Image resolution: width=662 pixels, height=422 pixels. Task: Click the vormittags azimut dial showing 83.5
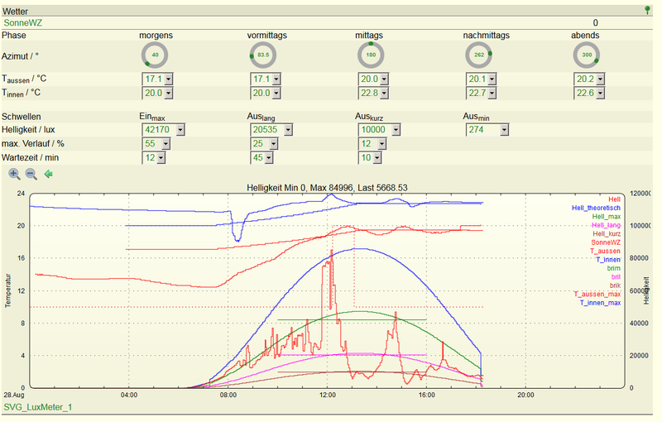263,55
